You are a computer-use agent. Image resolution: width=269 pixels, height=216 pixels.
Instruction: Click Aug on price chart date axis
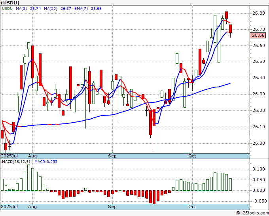(x=32, y=156)
